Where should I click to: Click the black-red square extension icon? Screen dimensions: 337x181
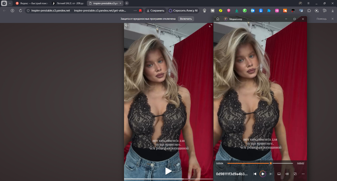pos(293,11)
